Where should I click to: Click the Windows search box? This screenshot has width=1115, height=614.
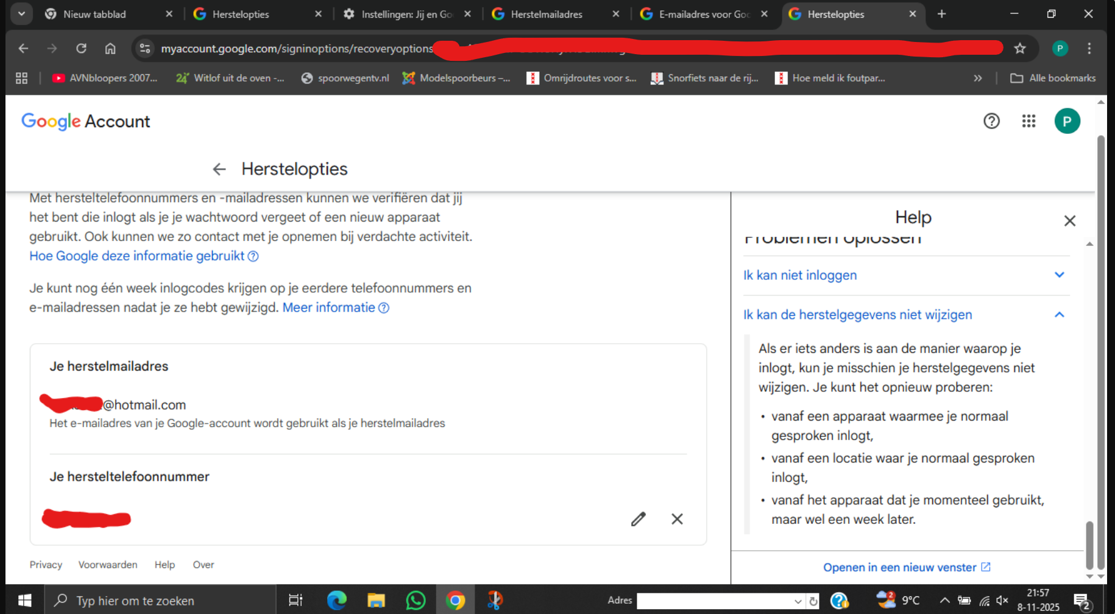(x=160, y=601)
